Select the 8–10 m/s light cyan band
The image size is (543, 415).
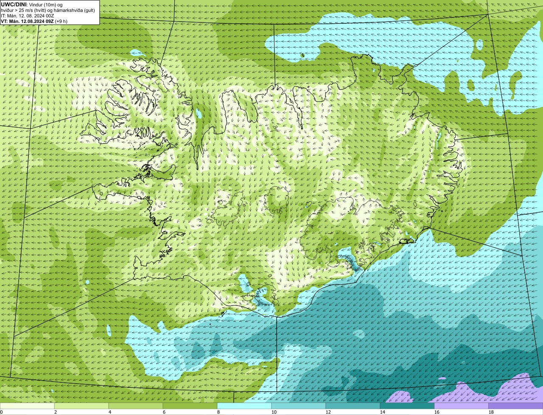[x=244, y=406]
